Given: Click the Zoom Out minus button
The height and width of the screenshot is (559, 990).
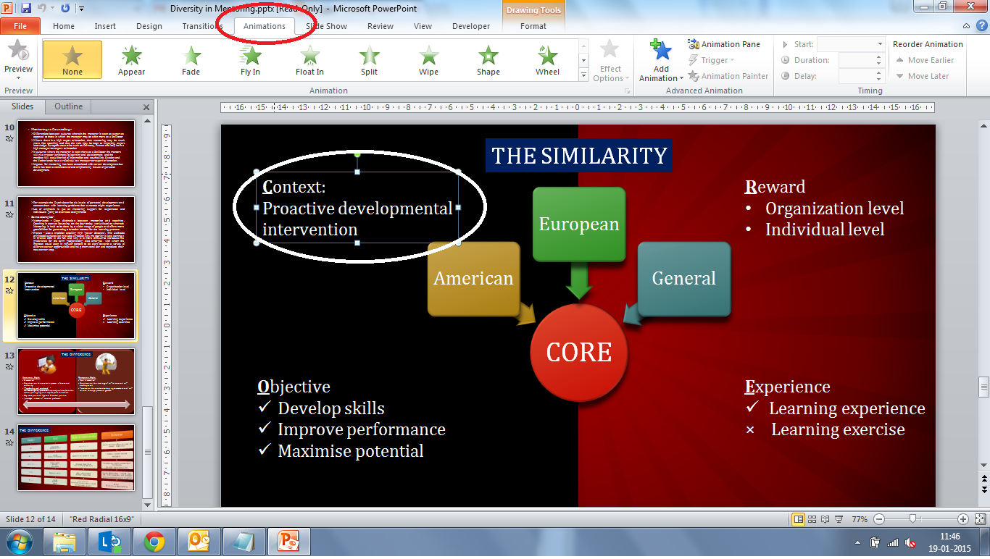Looking at the screenshot, I should 879,519.
